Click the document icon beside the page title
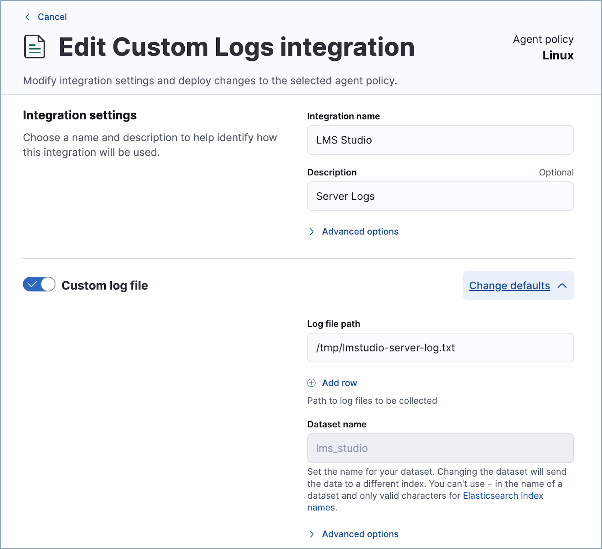Screen dimensions: 602x549 35,47
